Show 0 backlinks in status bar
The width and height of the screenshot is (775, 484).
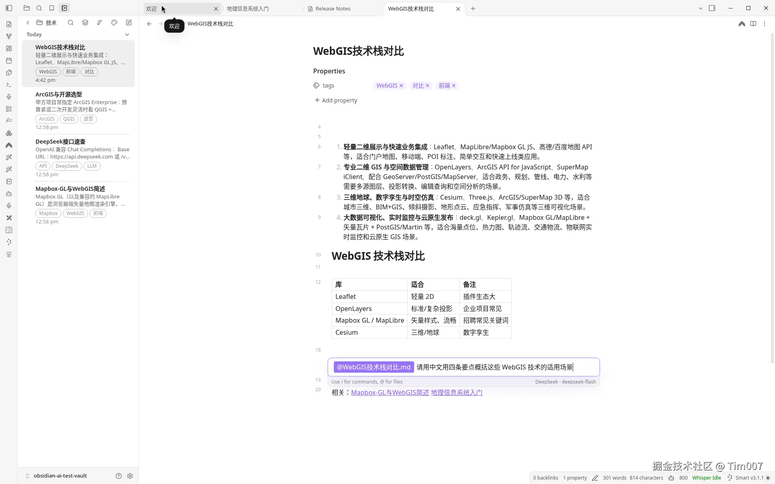click(x=545, y=478)
